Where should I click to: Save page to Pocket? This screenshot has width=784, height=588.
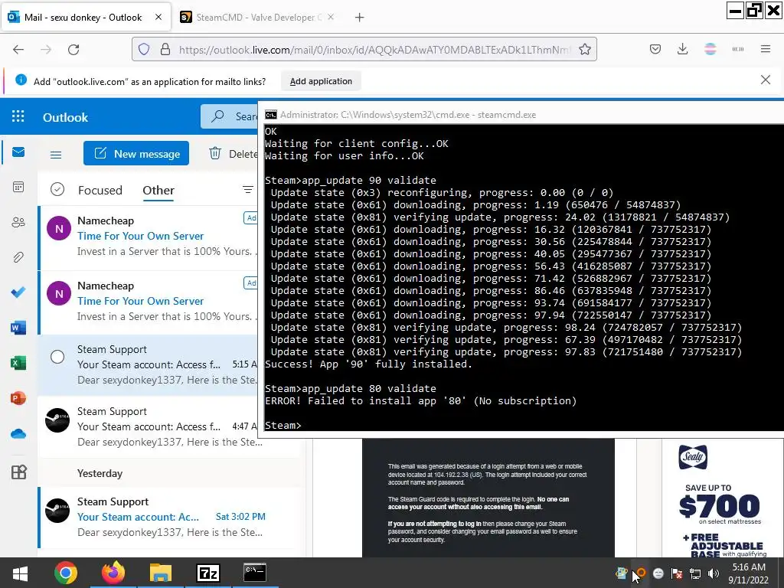[x=655, y=49]
